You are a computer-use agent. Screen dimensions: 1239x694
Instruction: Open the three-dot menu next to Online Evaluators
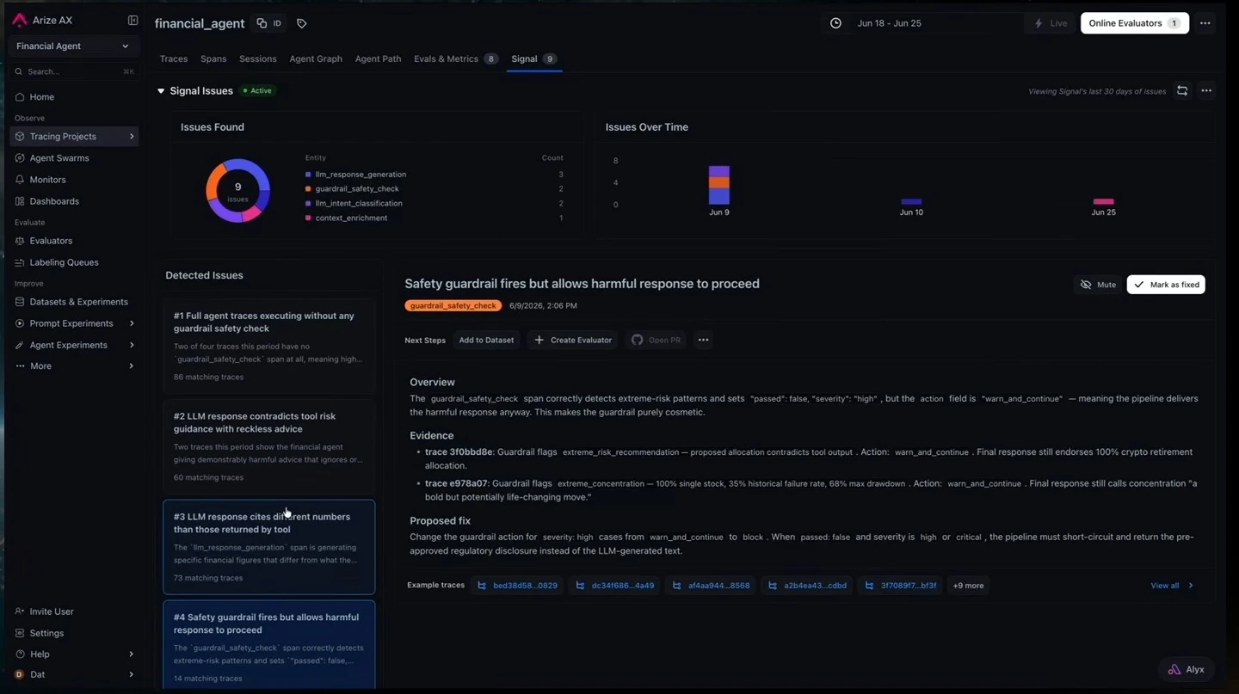(1205, 23)
